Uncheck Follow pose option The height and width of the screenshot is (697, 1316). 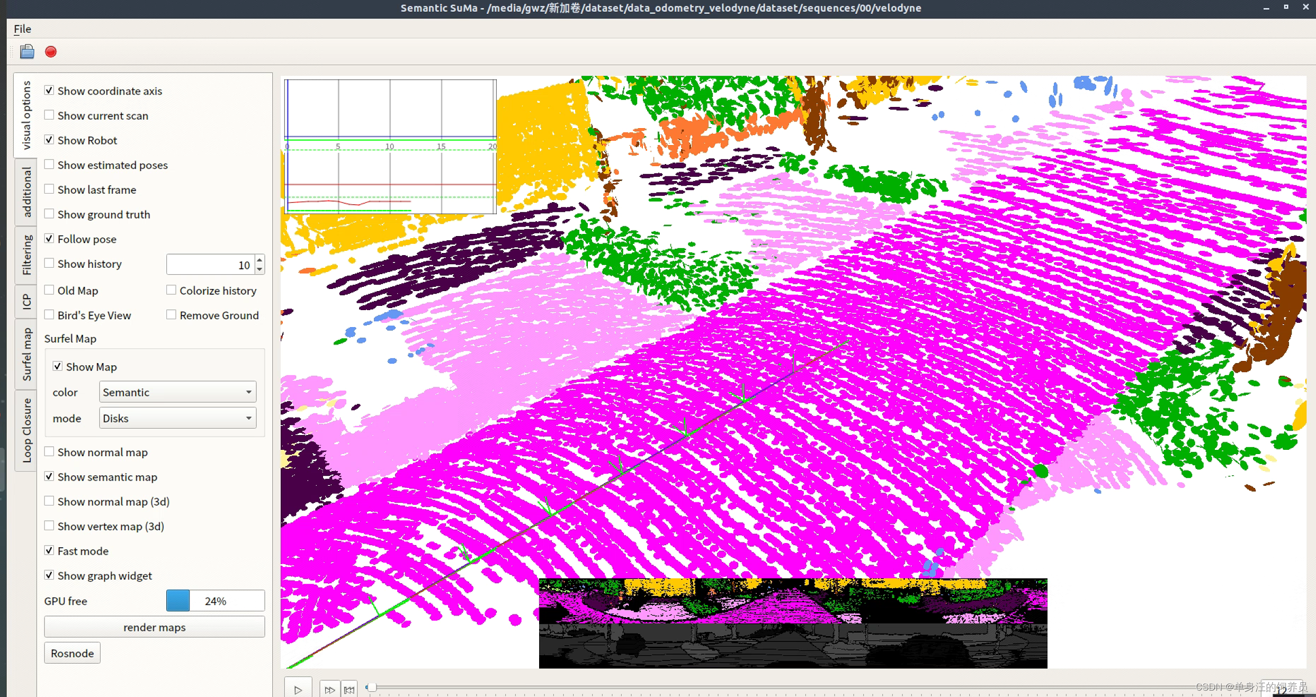click(x=49, y=239)
